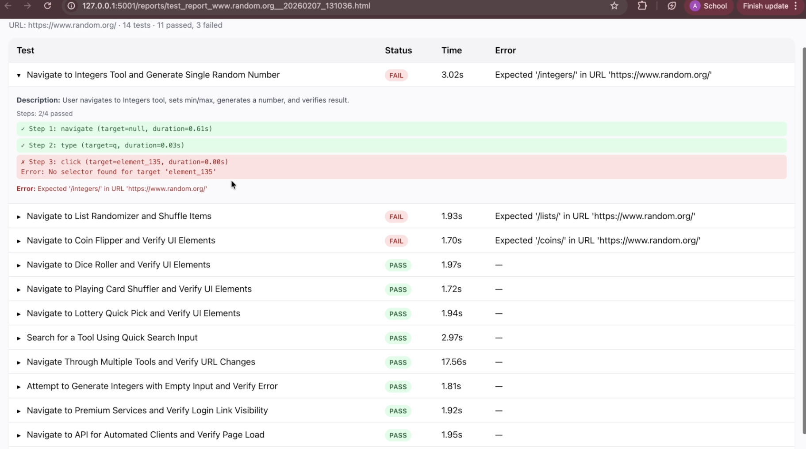Click the back navigation arrow
The height and width of the screenshot is (449, 806).
8,6
